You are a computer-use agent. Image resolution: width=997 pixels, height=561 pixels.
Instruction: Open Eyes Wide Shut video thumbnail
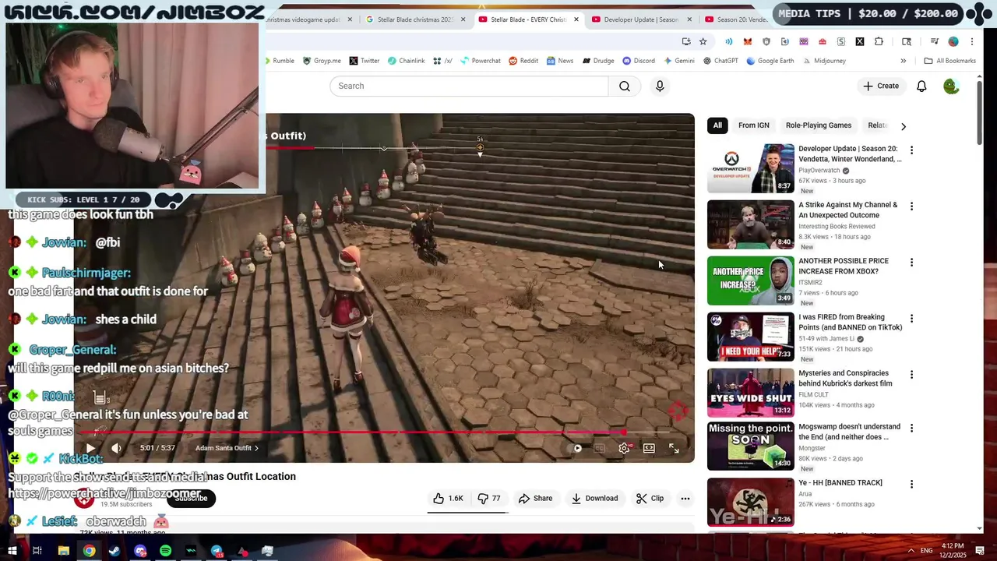click(751, 393)
